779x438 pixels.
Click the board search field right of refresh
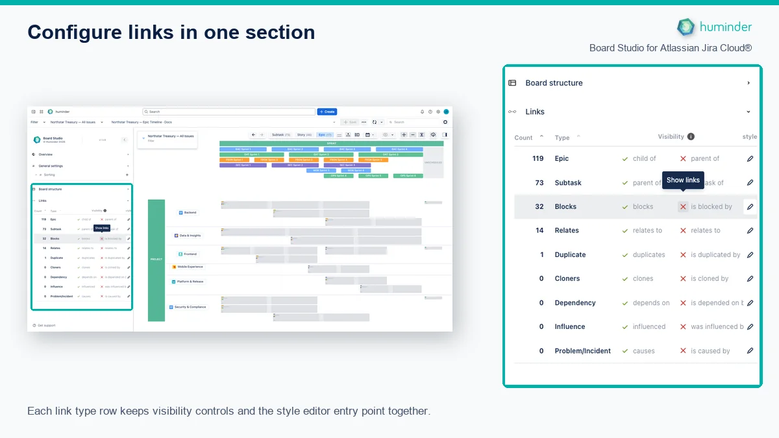pyautogui.click(x=414, y=122)
